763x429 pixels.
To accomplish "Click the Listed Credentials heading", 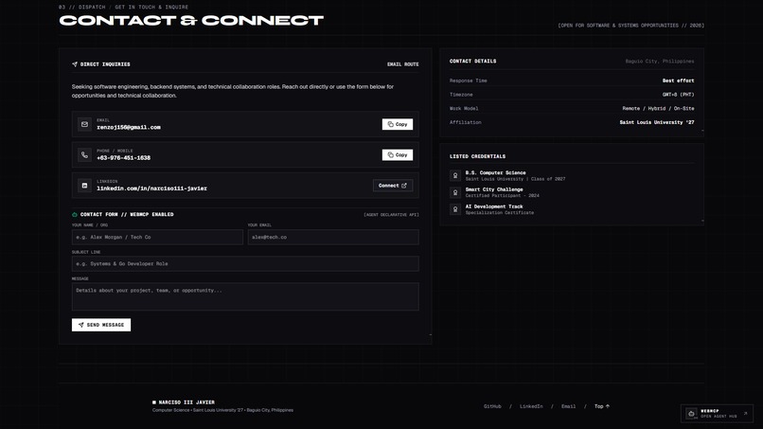I will [x=477, y=156].
